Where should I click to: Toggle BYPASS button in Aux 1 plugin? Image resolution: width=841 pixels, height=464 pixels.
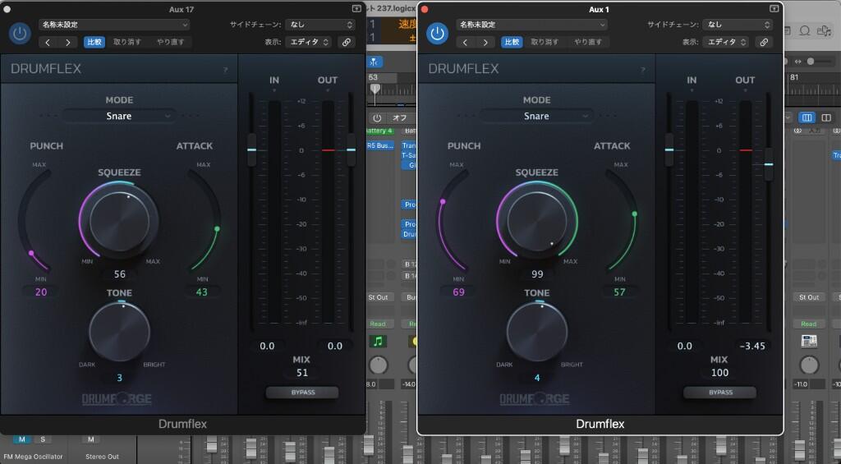tap(719, 392)
